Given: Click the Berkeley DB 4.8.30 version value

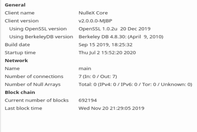Looking at the screenshot, I should (121, 37).
